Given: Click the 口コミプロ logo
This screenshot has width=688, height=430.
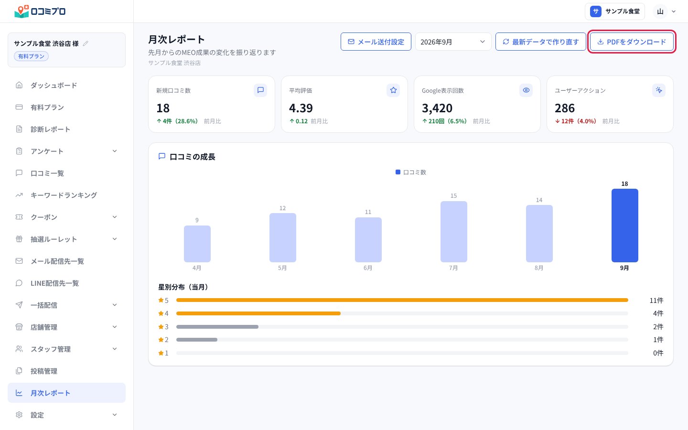Looking at the screenshot, I should [40, 11].
